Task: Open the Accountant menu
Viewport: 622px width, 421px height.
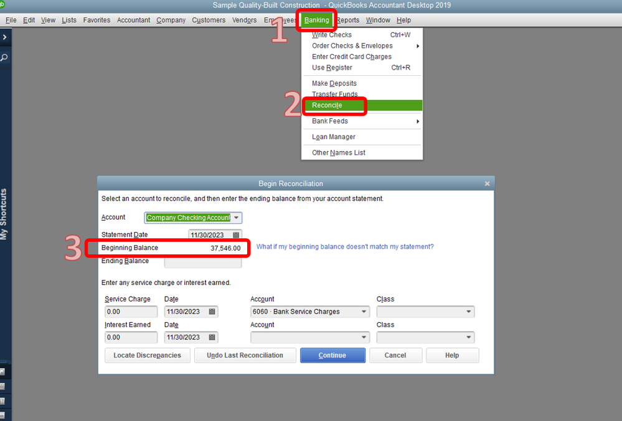Action: 133,20
